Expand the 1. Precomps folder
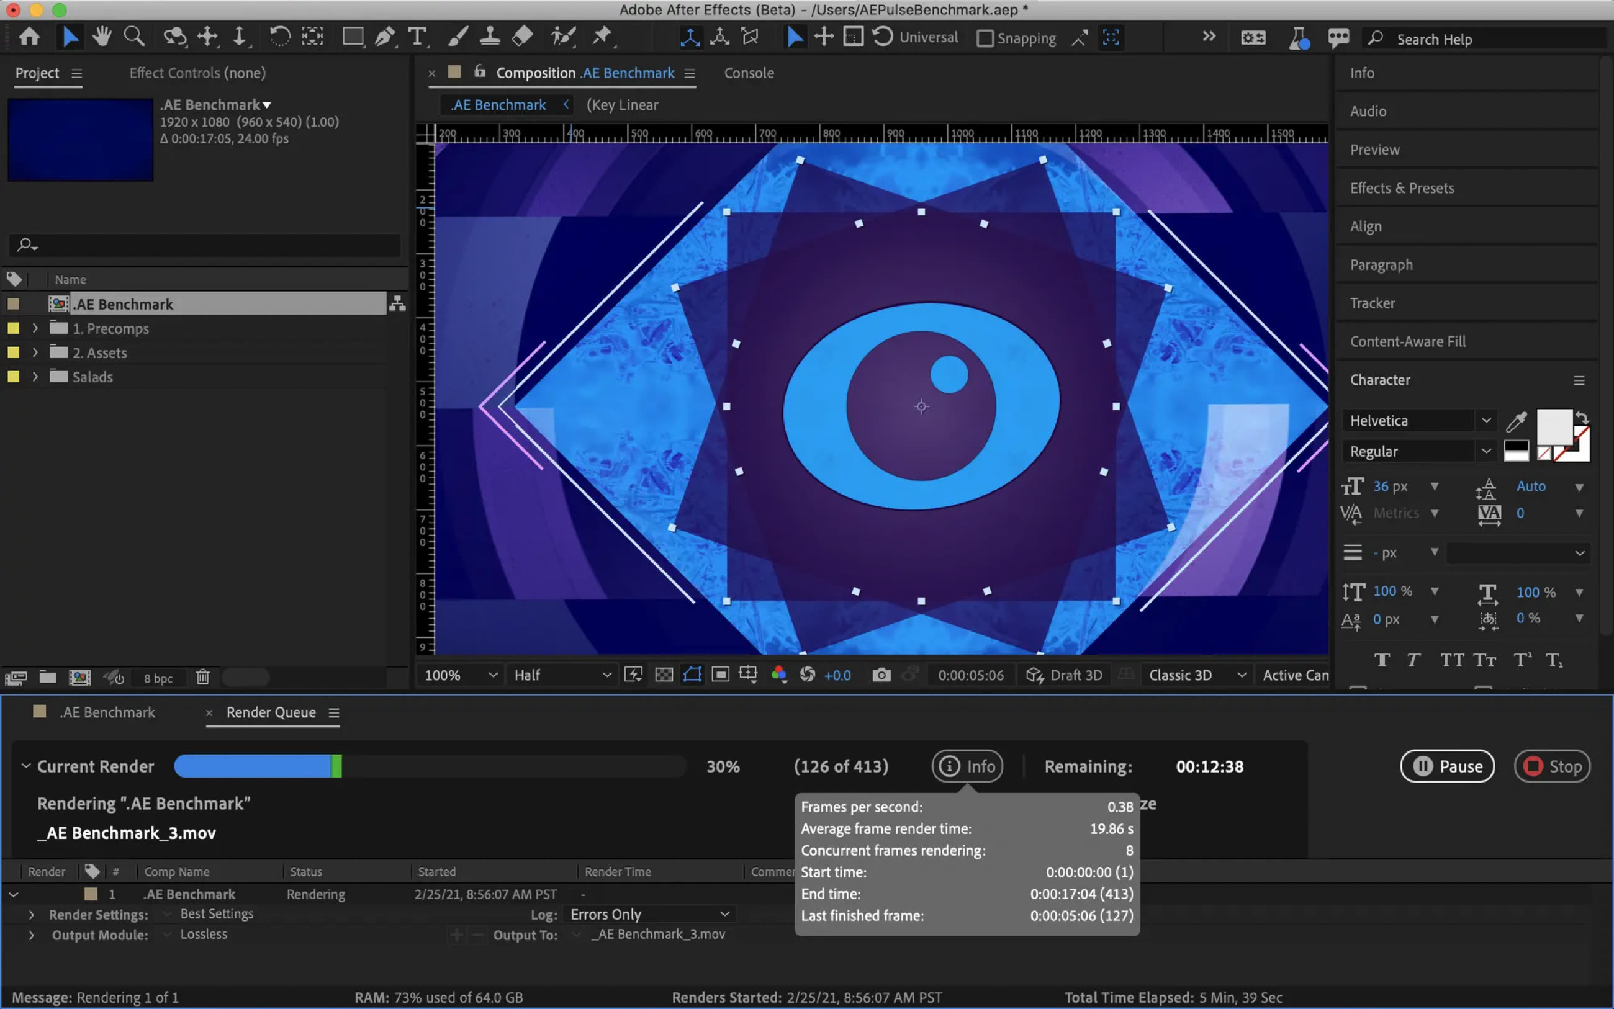1614x1009 pixels. tap(34, 328)
